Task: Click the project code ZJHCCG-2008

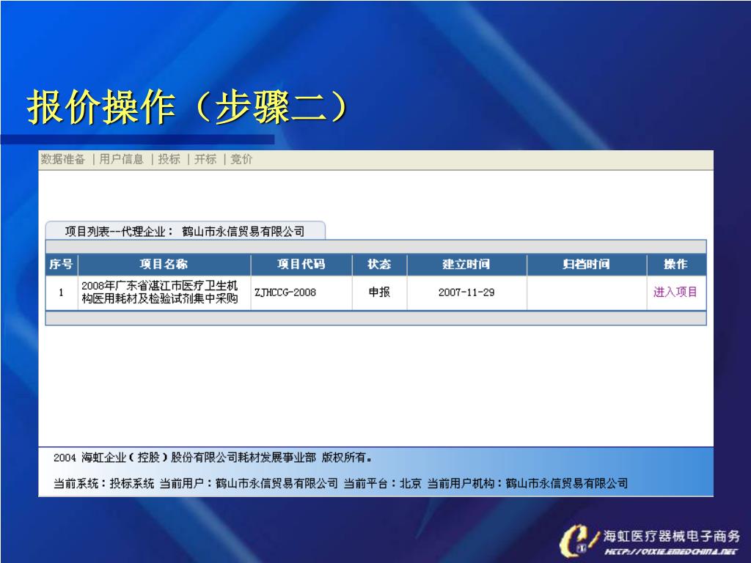Action: (285, 292)
